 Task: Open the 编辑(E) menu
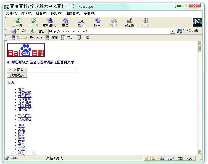point(27,13)
